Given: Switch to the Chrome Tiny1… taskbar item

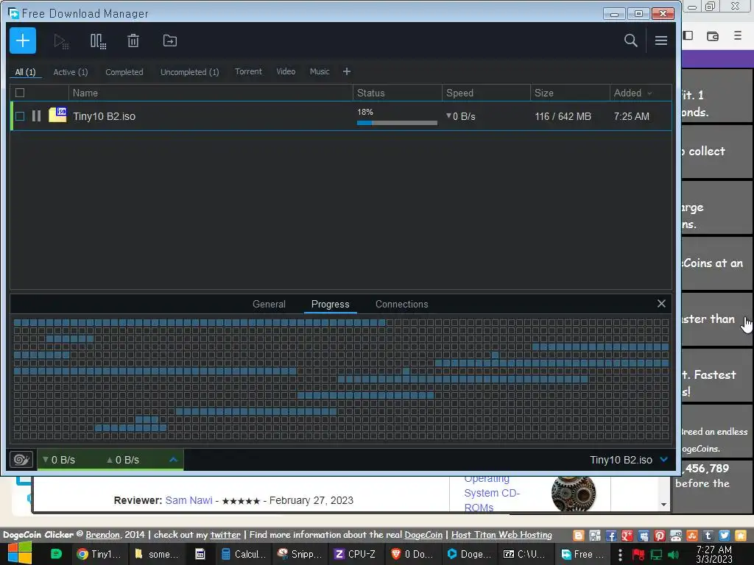Looking at the screenshot, I should [x=99, y=554].
